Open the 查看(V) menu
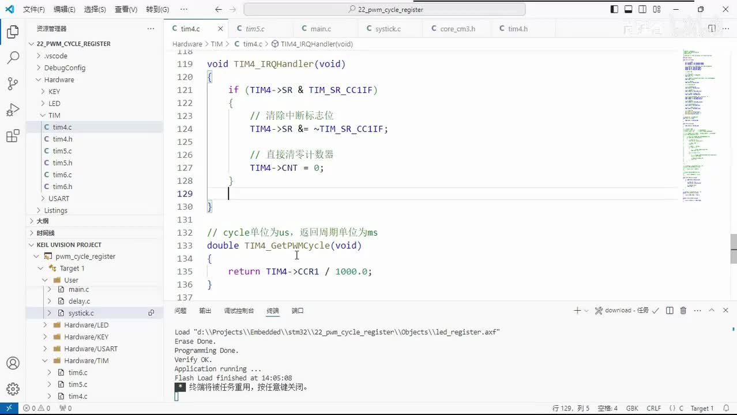 (126, 9)
